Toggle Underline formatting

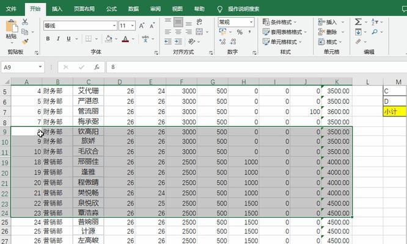(x=68, y=39)
